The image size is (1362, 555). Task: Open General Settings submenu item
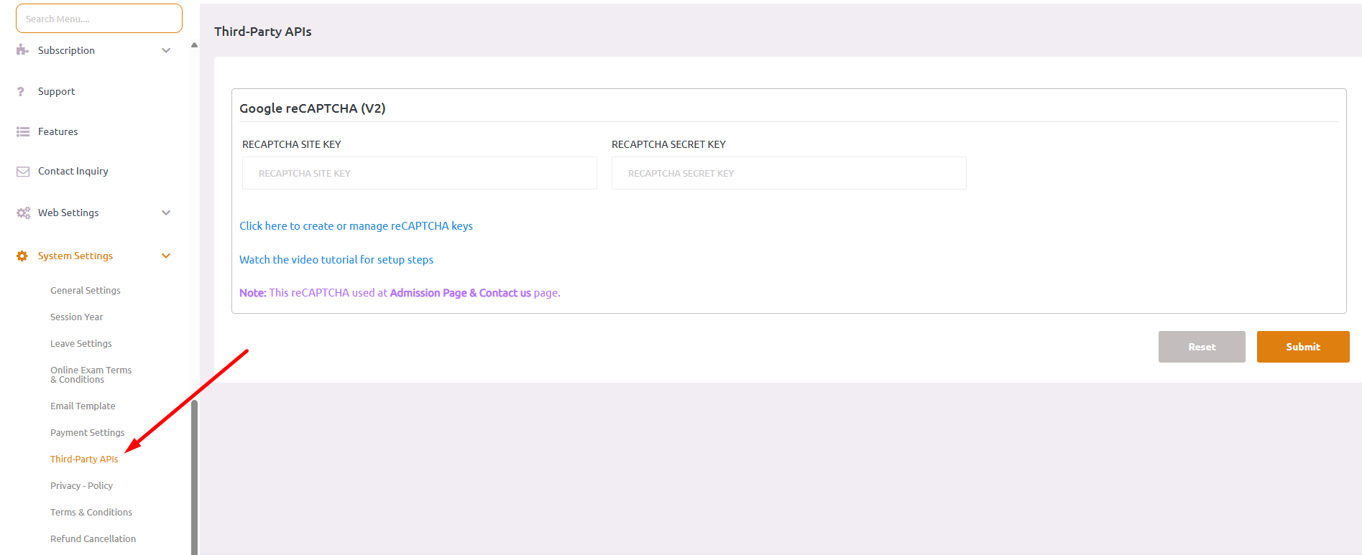(85, 291)
